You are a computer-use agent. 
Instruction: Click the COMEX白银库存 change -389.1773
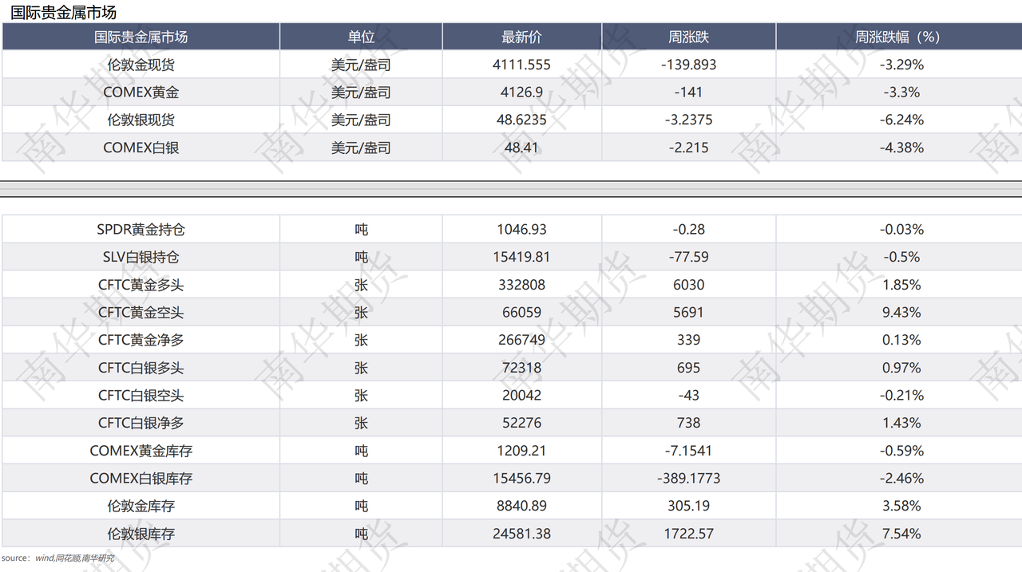pyautogui.click(x=688, y=478)
